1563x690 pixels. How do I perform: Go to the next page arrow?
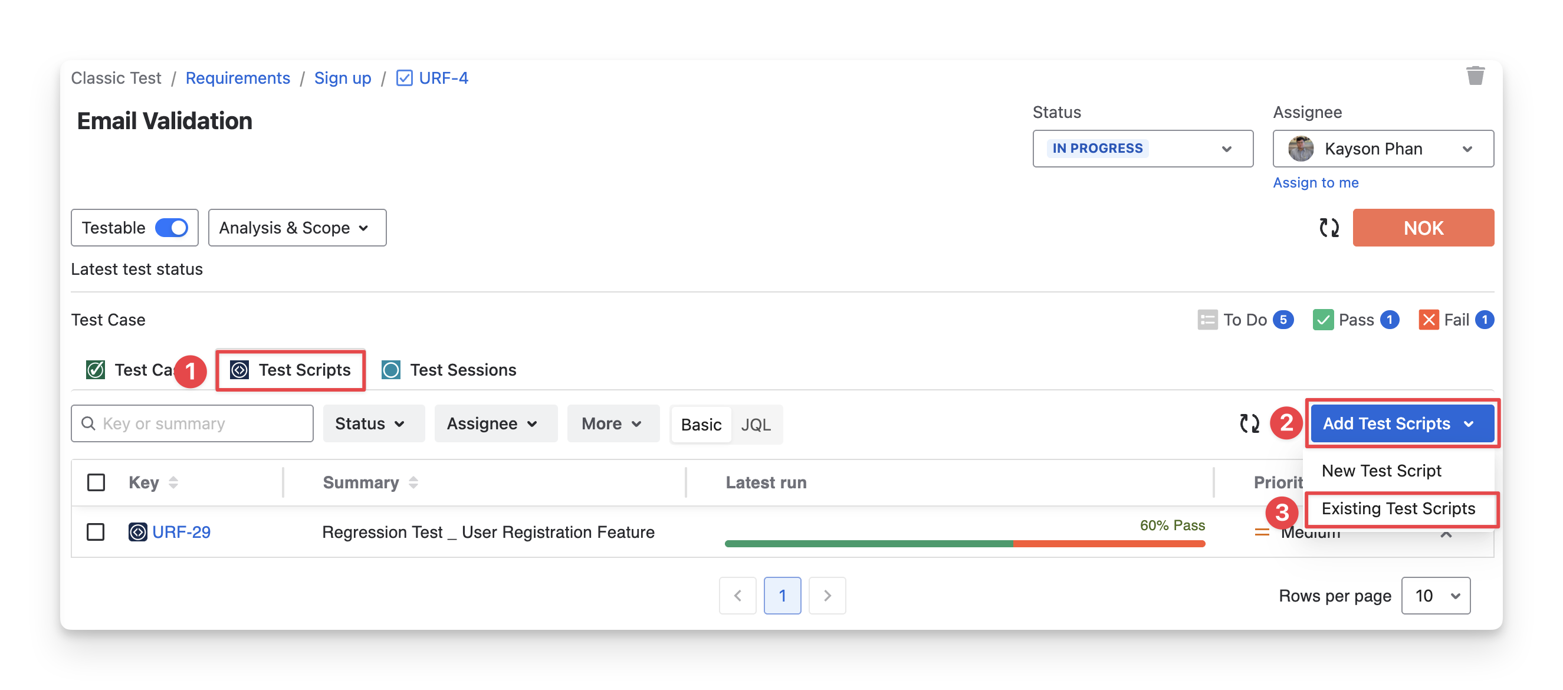[x=827, y=595]
